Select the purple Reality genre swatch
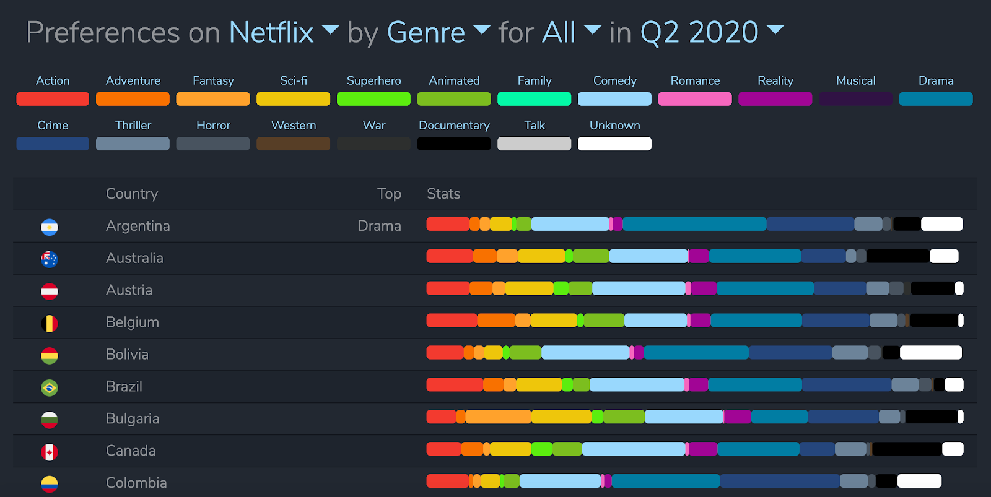 775,99
